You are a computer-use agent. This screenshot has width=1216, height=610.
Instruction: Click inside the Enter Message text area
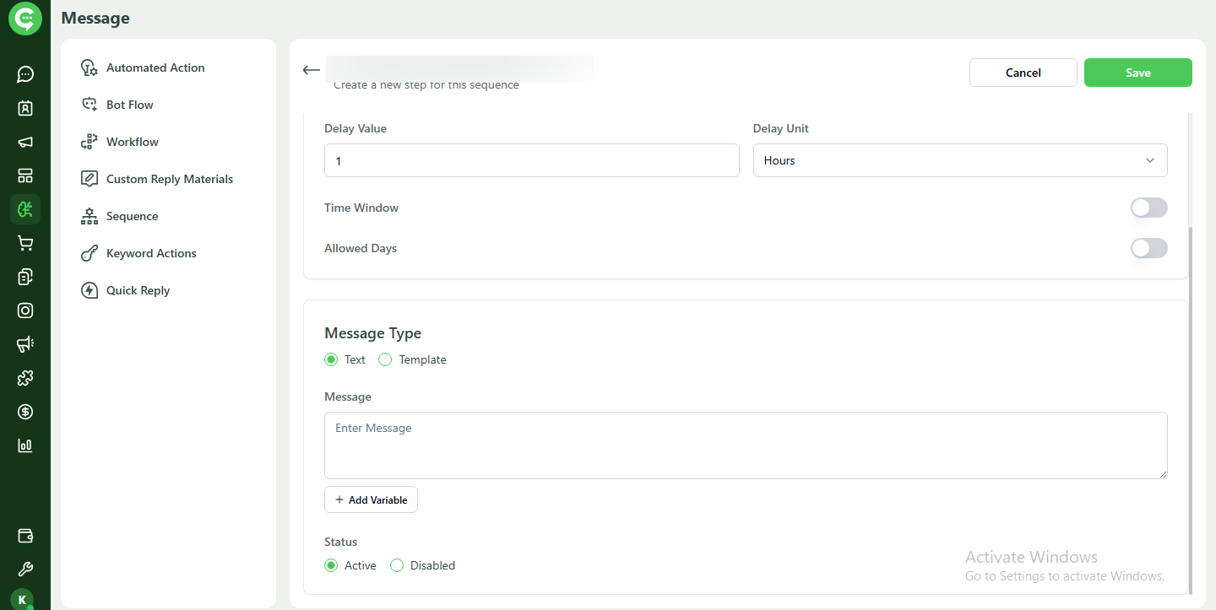pos(746,445)
